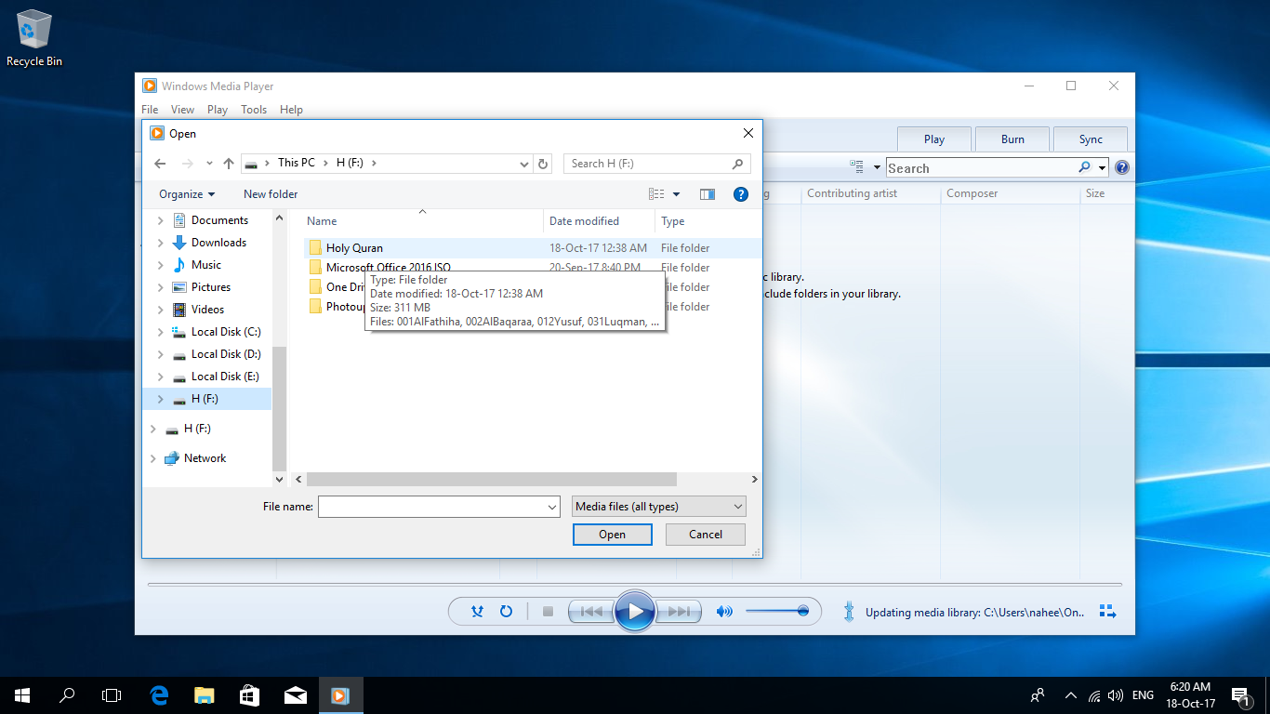
Task: Click the Previous track button
Action: 590,612
